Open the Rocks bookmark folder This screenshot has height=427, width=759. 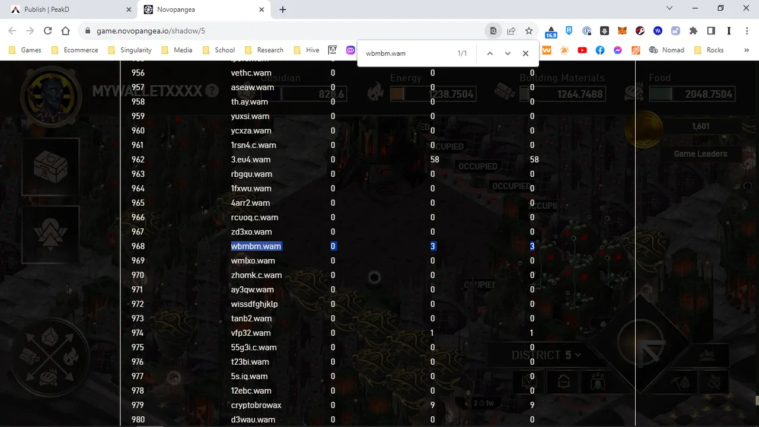click(x=709, y=50)
